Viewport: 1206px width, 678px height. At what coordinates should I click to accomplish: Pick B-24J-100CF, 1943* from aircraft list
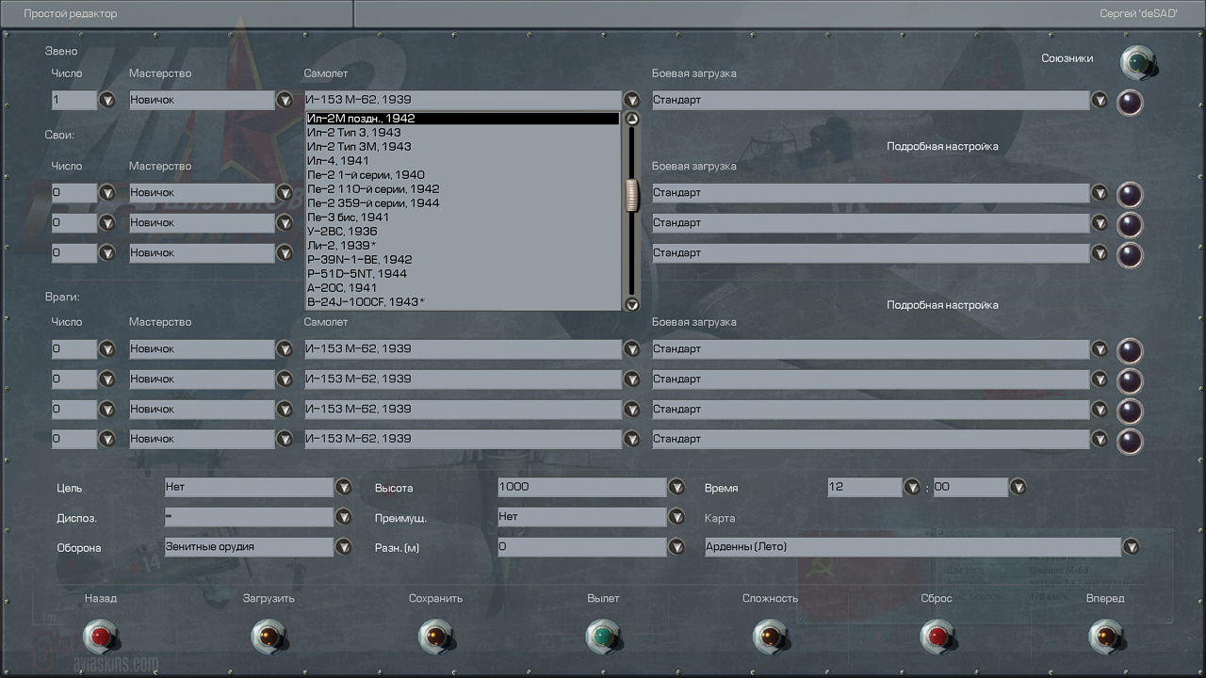point(463,302)
